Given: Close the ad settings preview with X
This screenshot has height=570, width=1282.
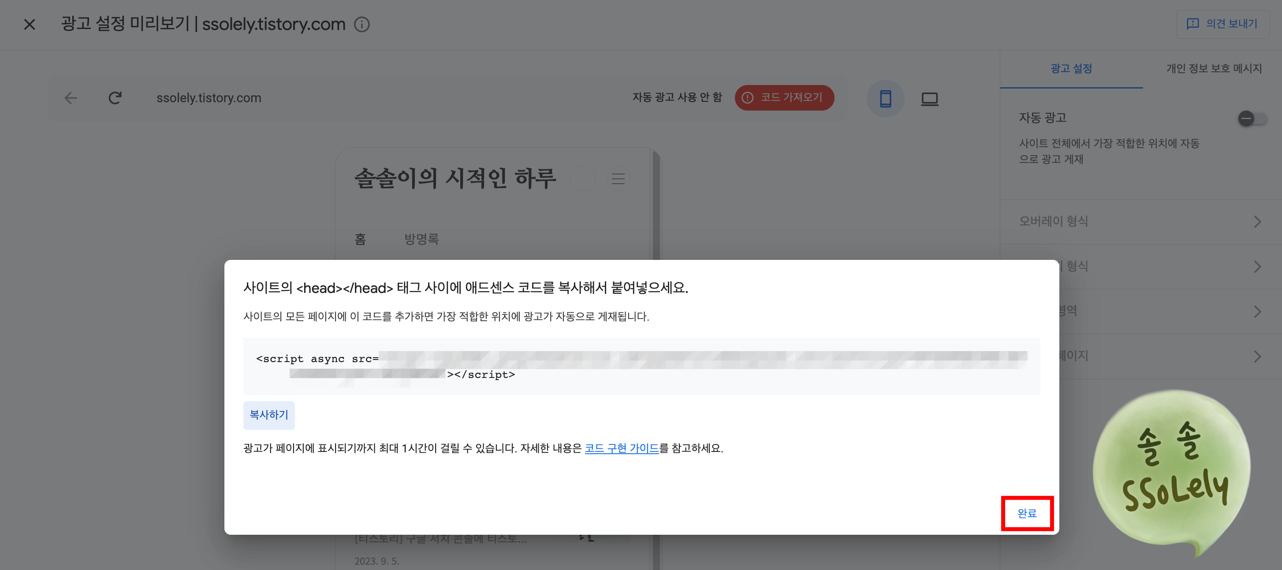Looking at the screenshot, I should pos(30,24).
